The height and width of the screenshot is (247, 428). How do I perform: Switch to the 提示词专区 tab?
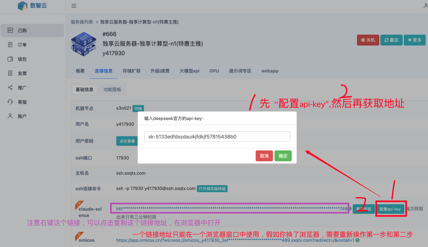coord(240,71)
